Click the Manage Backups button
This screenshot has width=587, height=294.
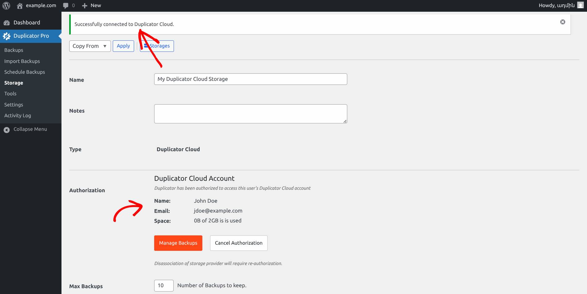[178, 243]
